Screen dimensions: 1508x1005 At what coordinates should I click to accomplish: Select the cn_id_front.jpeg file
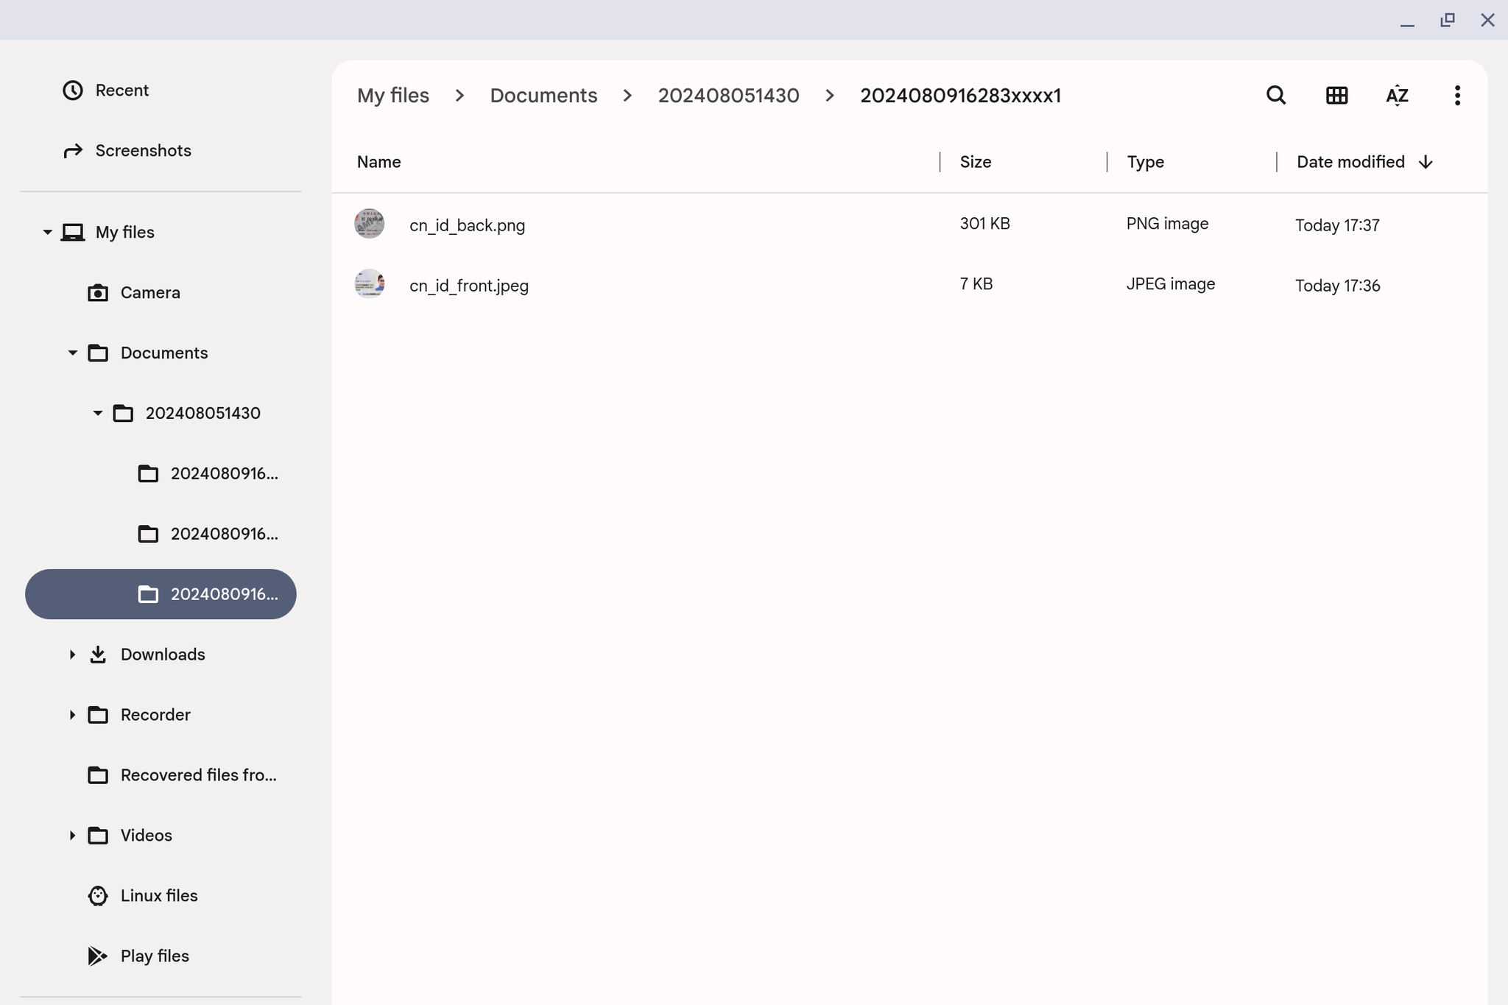[x=468, y=286]
